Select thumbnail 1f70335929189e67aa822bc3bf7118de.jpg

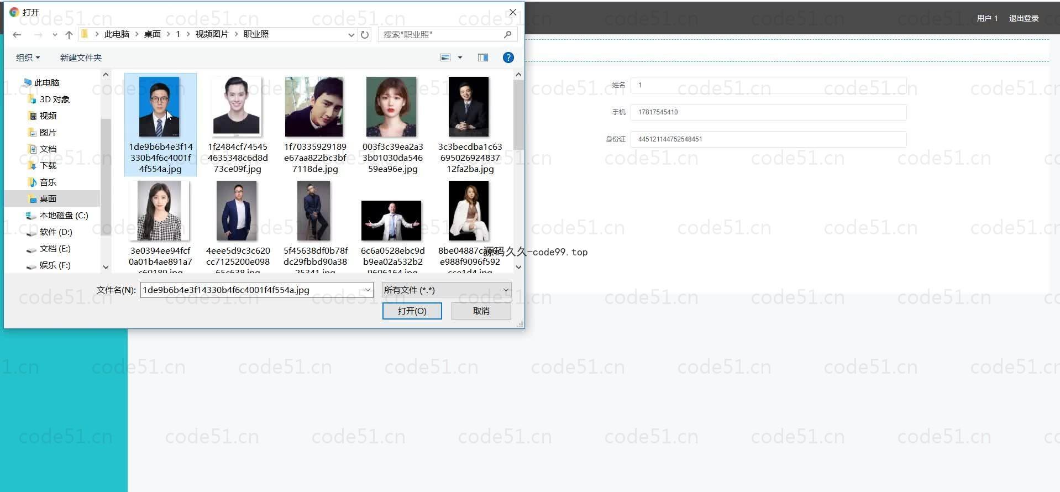[315, 124]
